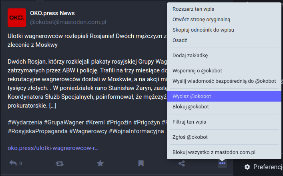Select 'Filtruj ten wpis' option
This screenshot has width=283, height=176.
(x=189, y=122)
